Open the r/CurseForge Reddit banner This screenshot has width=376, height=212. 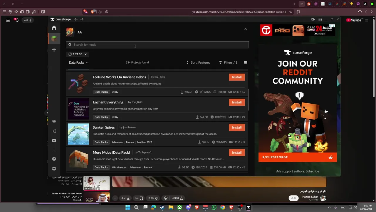point(298,157)
